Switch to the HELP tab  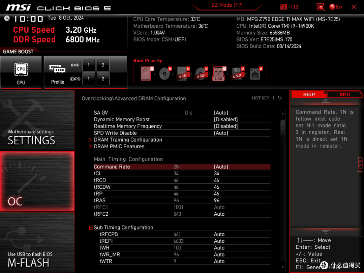pos(309,94)
